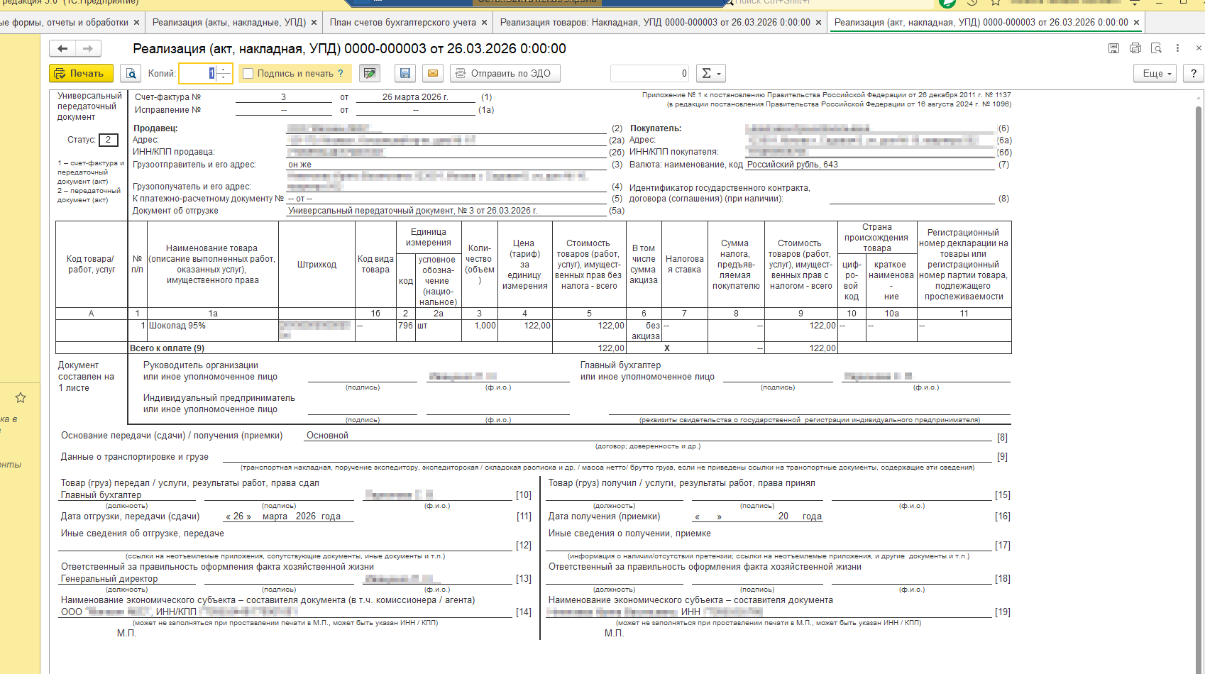Click the sum value input field

pyautogui.click(x=651, y=73)
